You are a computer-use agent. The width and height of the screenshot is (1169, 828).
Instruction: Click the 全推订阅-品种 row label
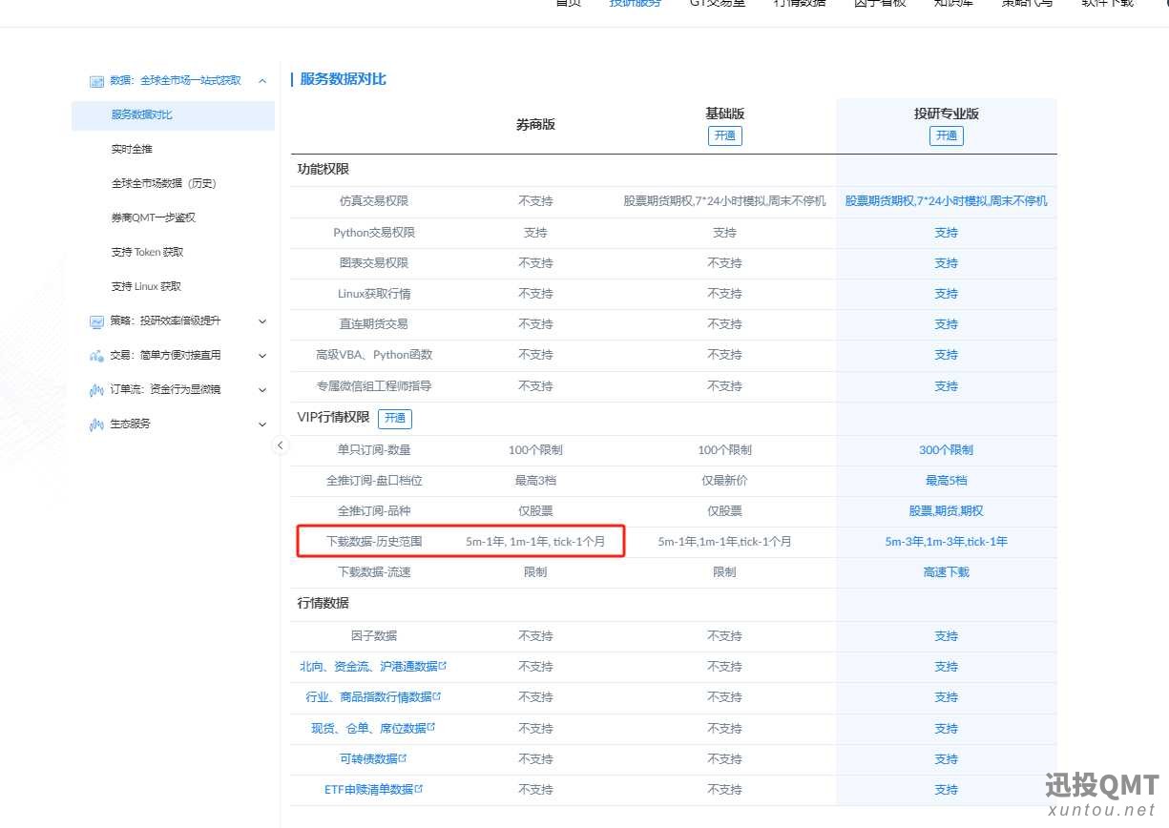374,510
